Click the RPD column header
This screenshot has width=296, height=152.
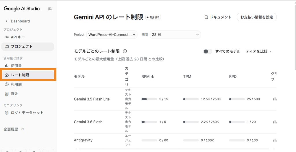point(233,76)
